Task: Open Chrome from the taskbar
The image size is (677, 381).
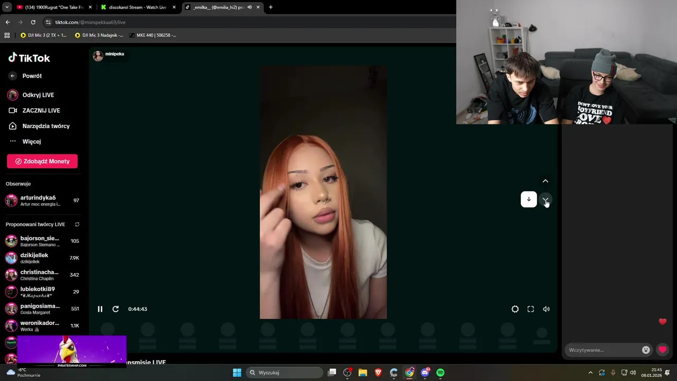Action: click(x=409, y=373)
